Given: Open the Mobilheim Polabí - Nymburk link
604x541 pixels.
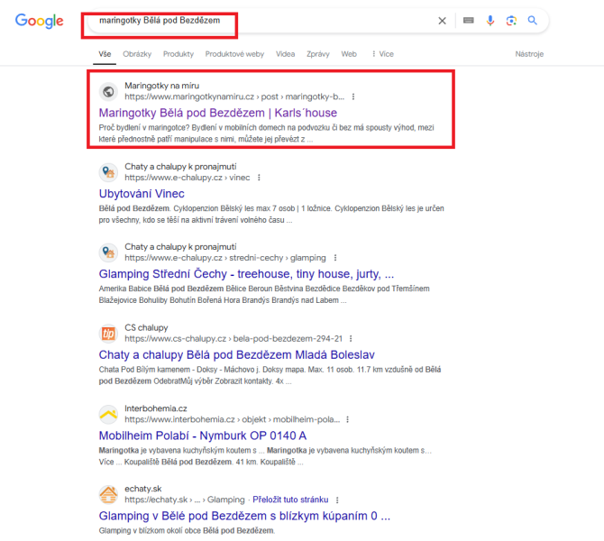Looking at the screenshot, I should (x=203, y=436).
